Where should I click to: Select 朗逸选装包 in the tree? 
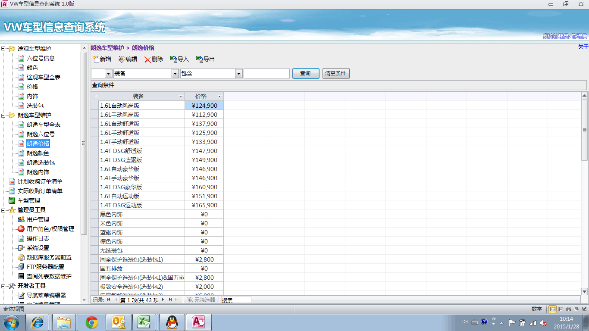click(x=41, y=162)
